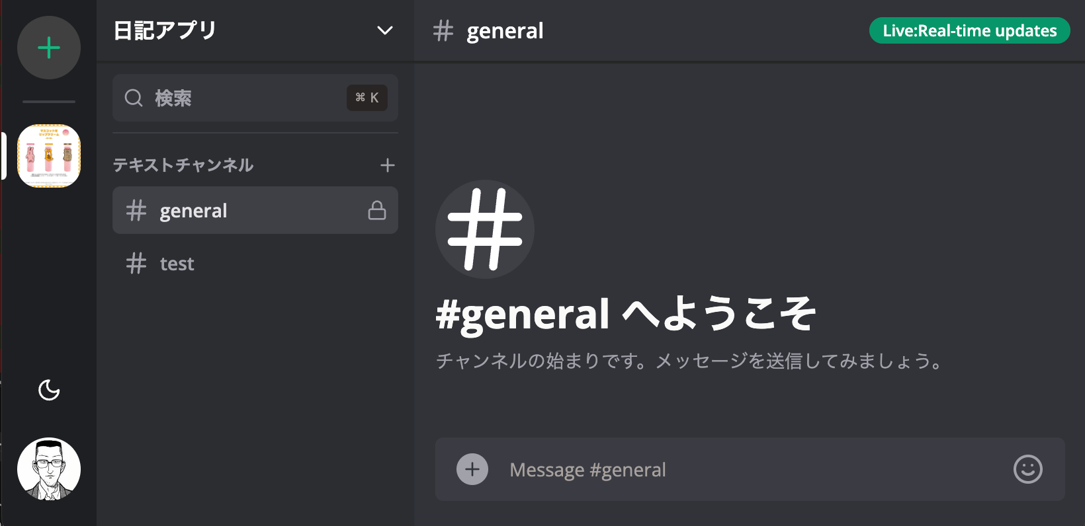
Task: Click the lock icon on general channel
Action: pos(377,211)
